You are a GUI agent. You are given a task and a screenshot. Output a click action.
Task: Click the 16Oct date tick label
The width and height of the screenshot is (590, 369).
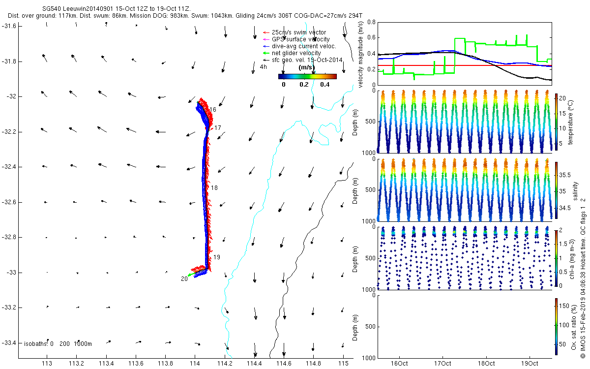point(399,364)
